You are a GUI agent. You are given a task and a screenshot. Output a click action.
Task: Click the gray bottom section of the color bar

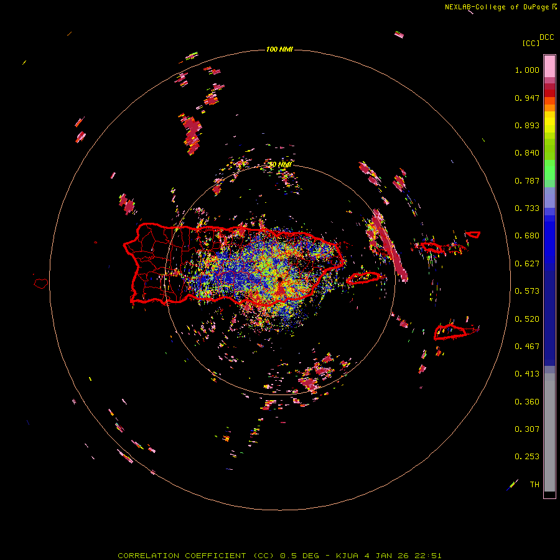pos(549,432)
